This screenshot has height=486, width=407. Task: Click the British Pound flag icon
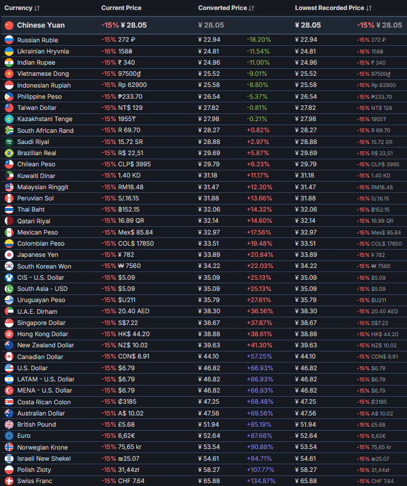coord(9,424)
